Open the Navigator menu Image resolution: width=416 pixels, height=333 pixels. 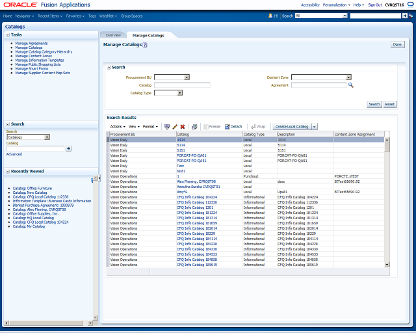(x=25, y=16)
